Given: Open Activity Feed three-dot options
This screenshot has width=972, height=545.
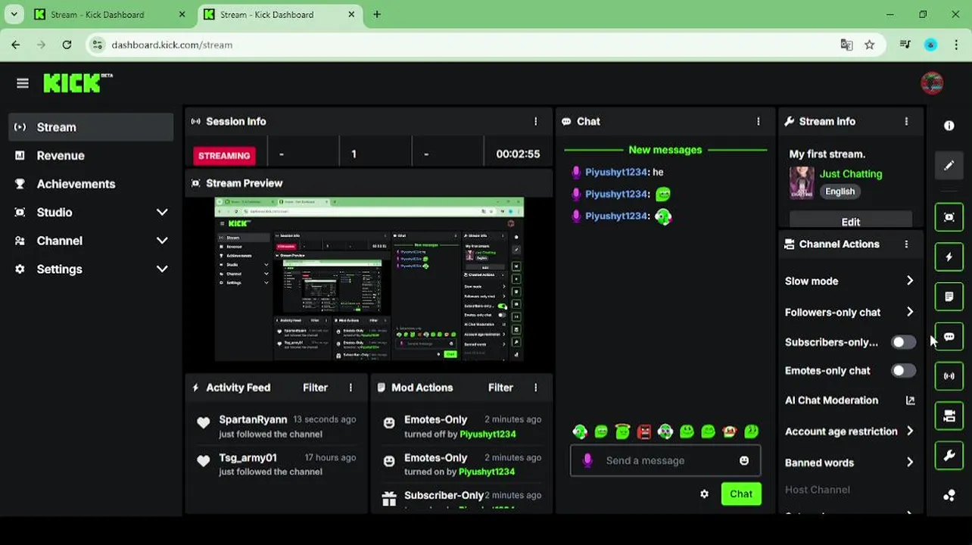Looking at the screenshot, I should click(x=350, y=388).
